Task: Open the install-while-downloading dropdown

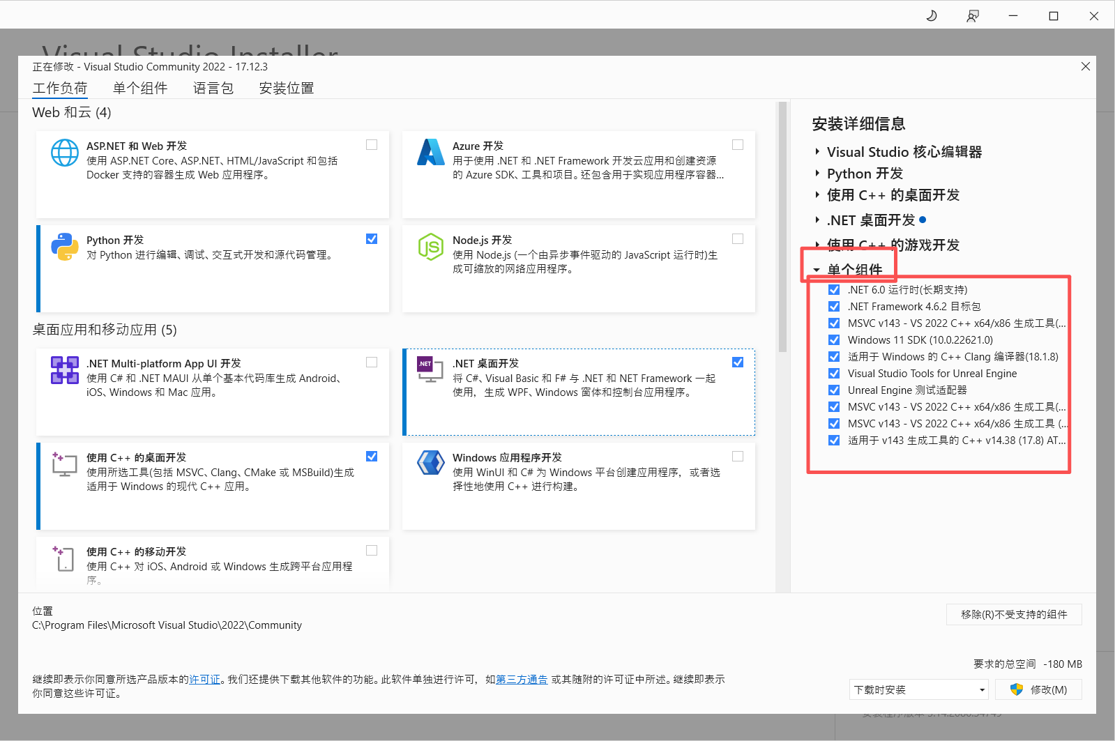Action: coord(919,689)
